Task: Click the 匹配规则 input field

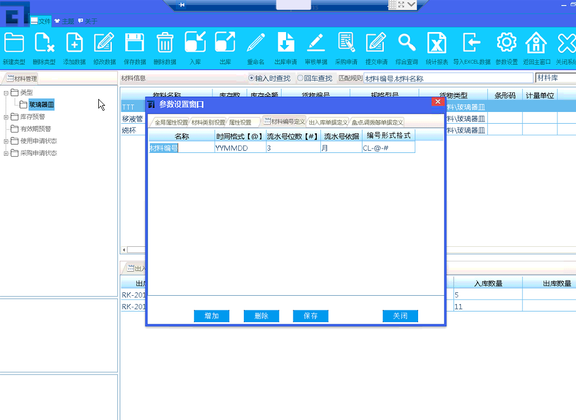Action: click(448, 78)
